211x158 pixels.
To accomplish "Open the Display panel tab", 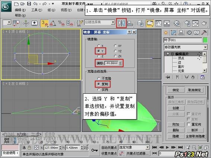I will click(196, 32).
